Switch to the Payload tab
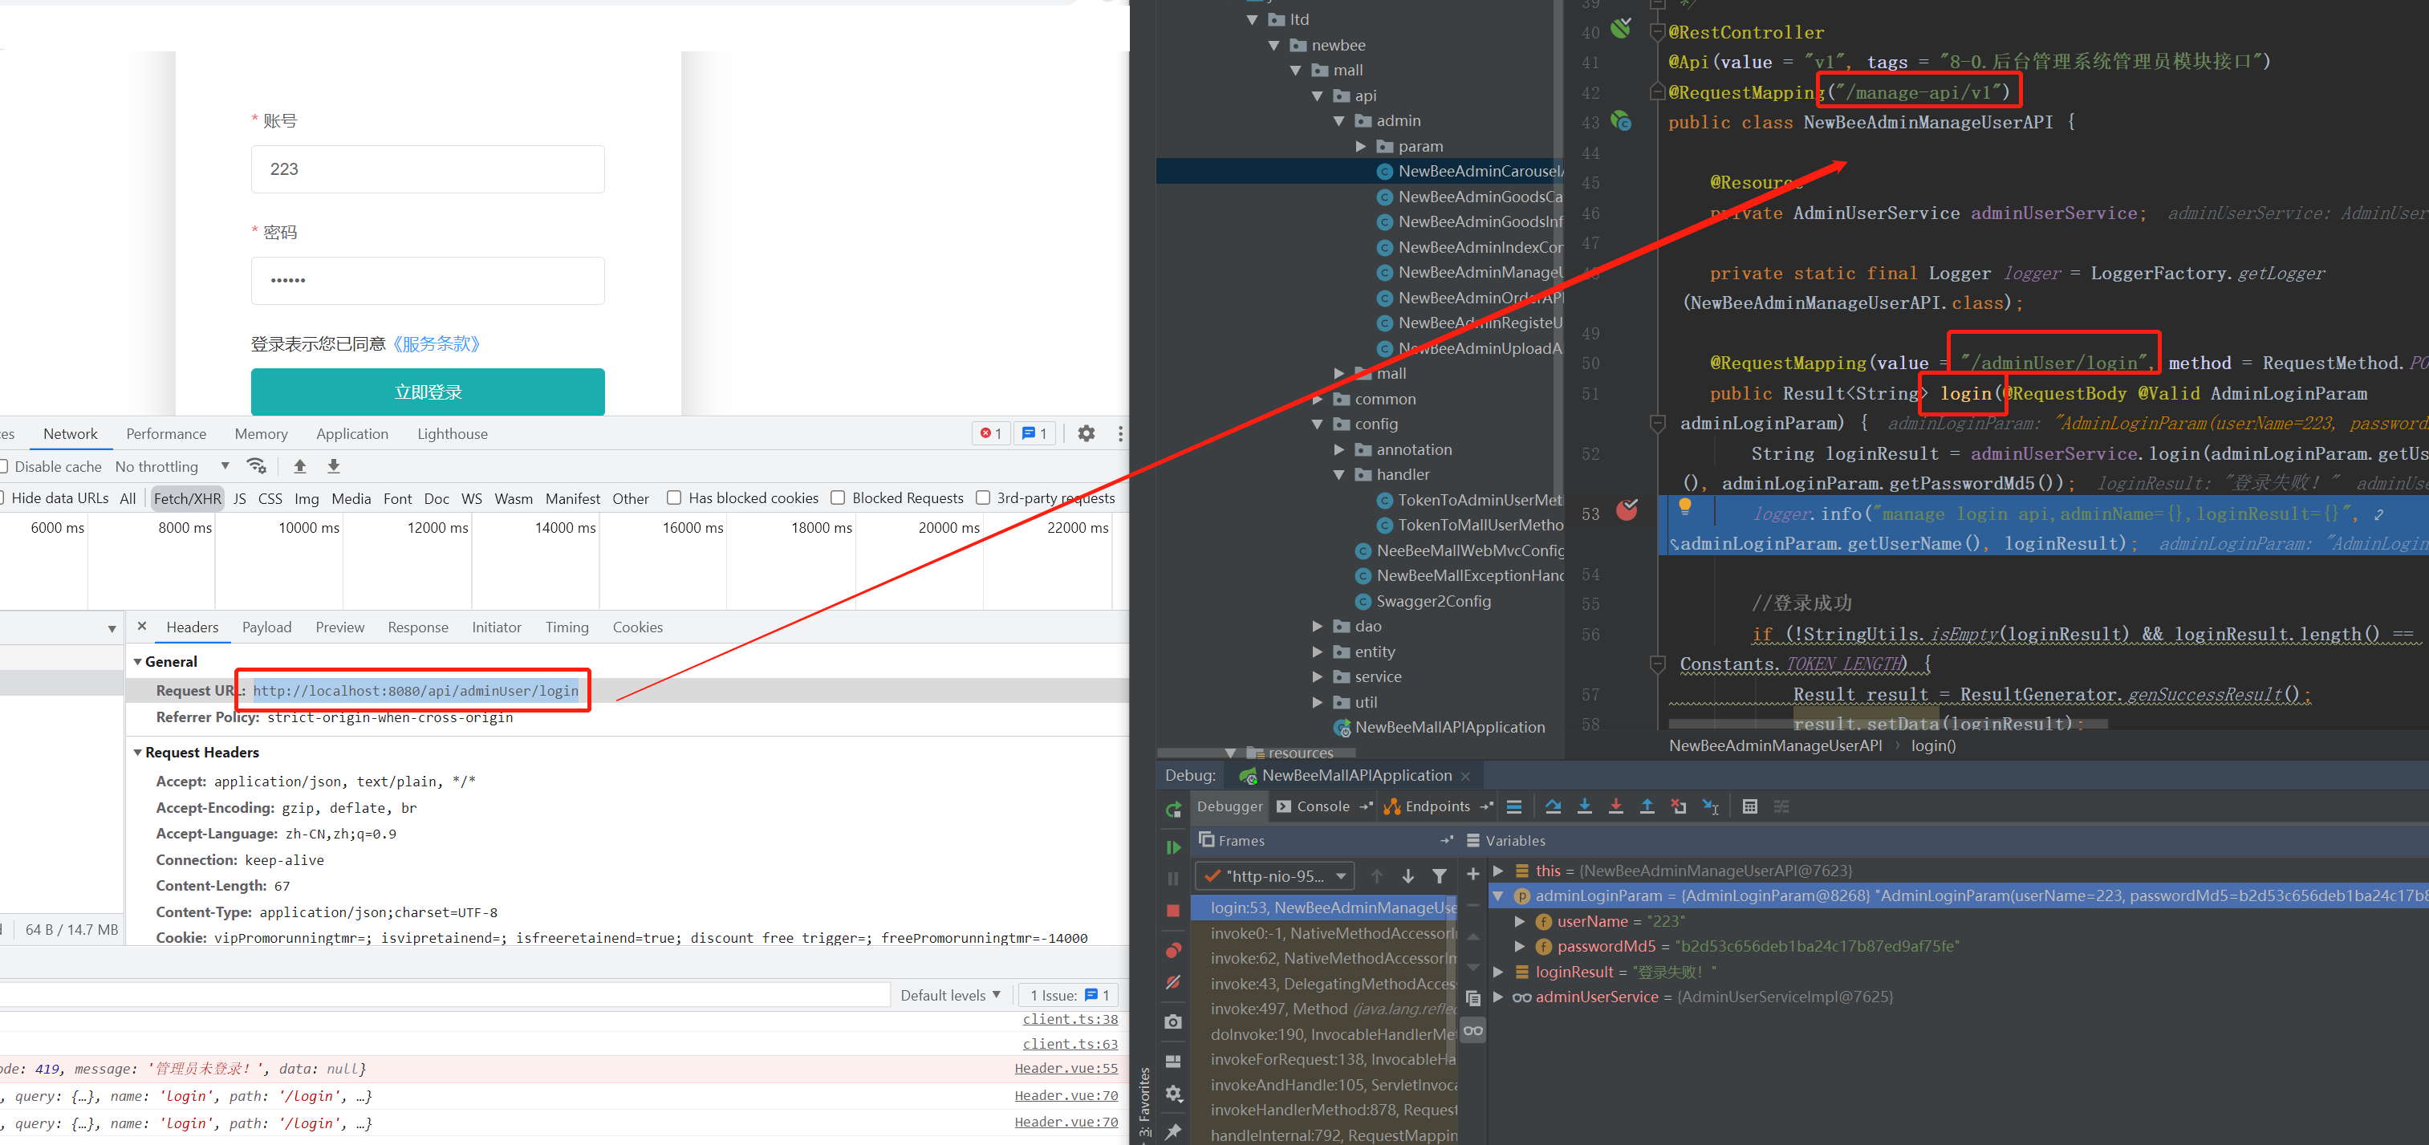Viewport: 2429px width, 1145px height. 267,627
